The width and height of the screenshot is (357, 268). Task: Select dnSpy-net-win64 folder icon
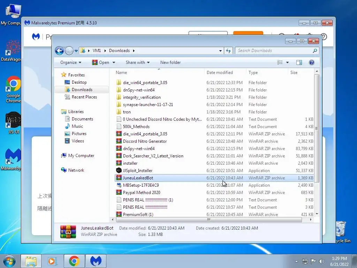click(119, 90)
